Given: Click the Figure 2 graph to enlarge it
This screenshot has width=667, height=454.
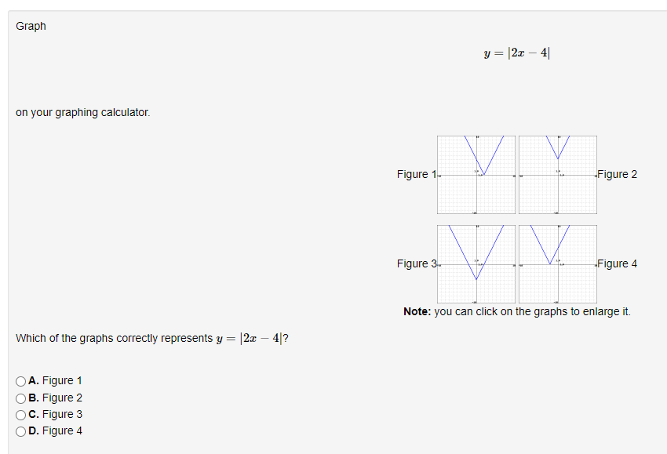Looking at the screenshot, I should coord(557,174).
